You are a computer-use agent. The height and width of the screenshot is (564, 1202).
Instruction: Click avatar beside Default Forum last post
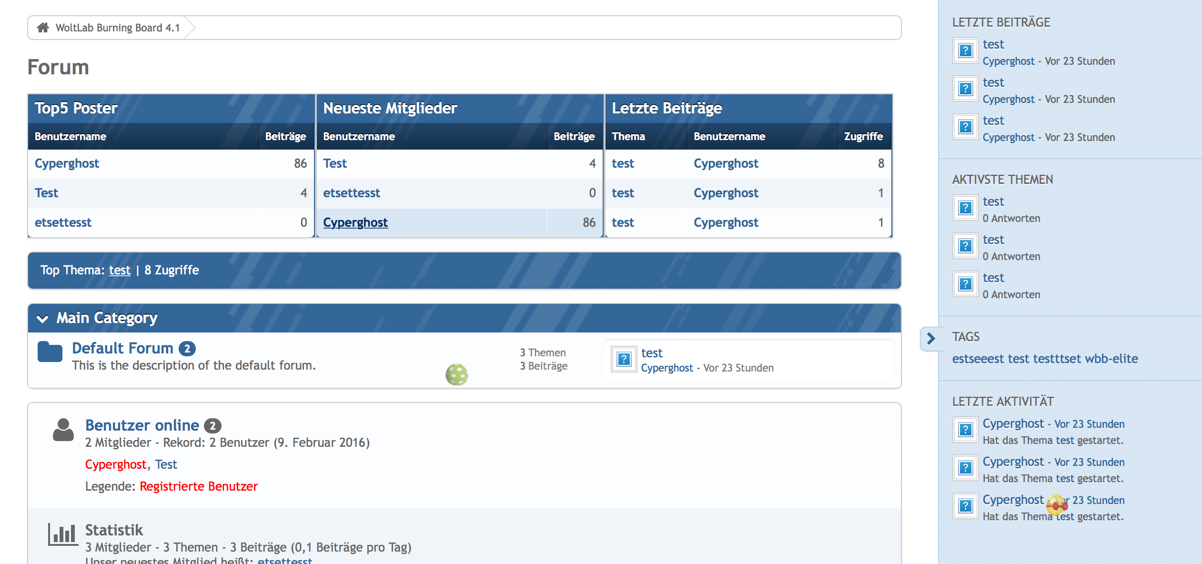pos(624,360)
